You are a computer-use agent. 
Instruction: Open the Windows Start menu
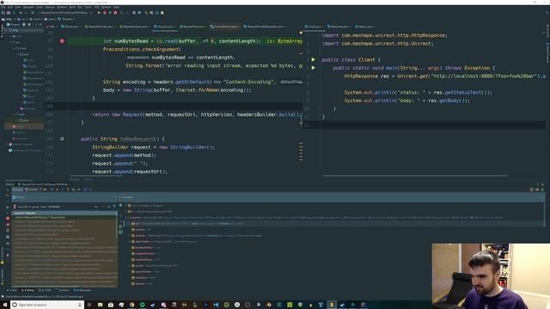click(x=4, y=305)
